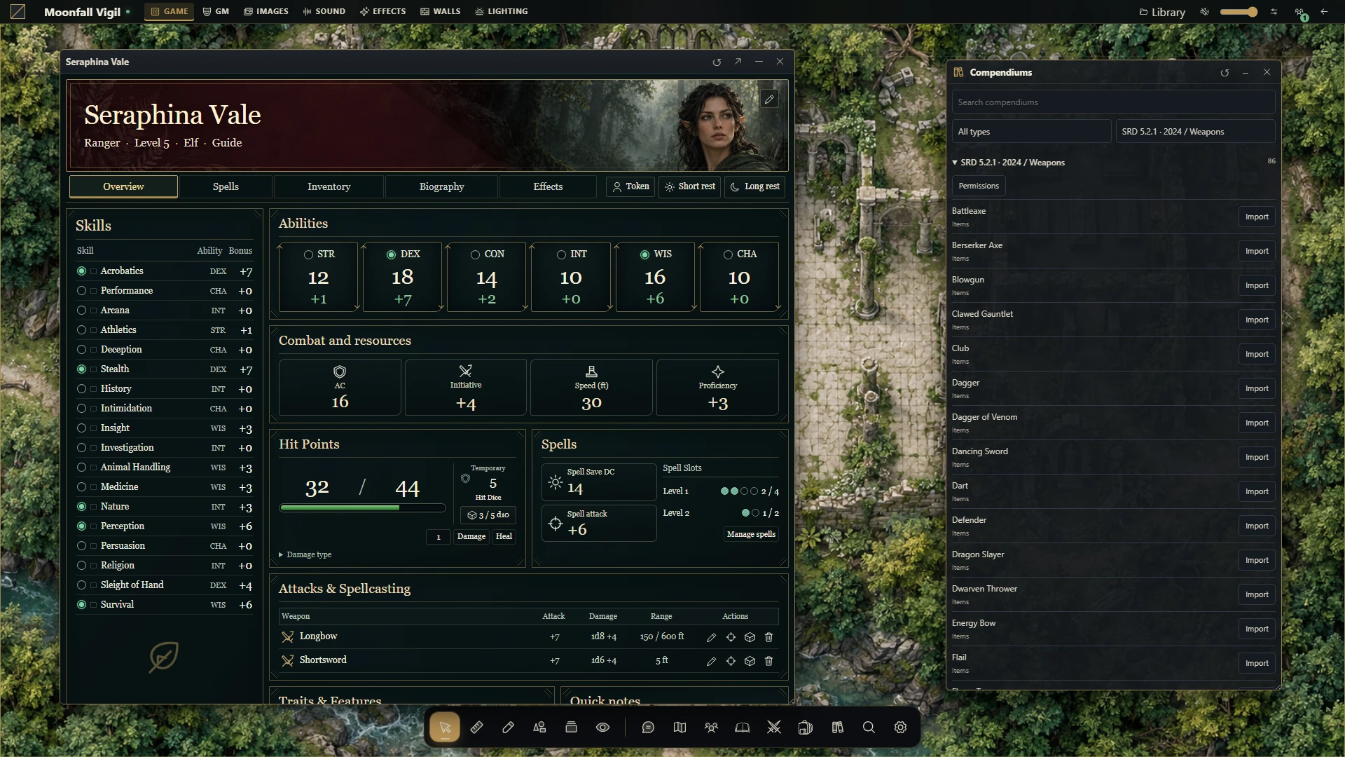The width and height of the screenshot is (1345, 757).
Task: Click Manage spells button
Action: click(x=751, y=535)
